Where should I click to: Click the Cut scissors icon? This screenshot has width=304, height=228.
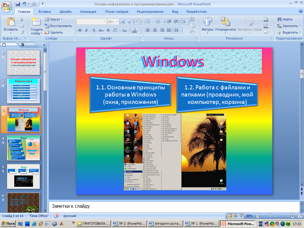point(22,19)
